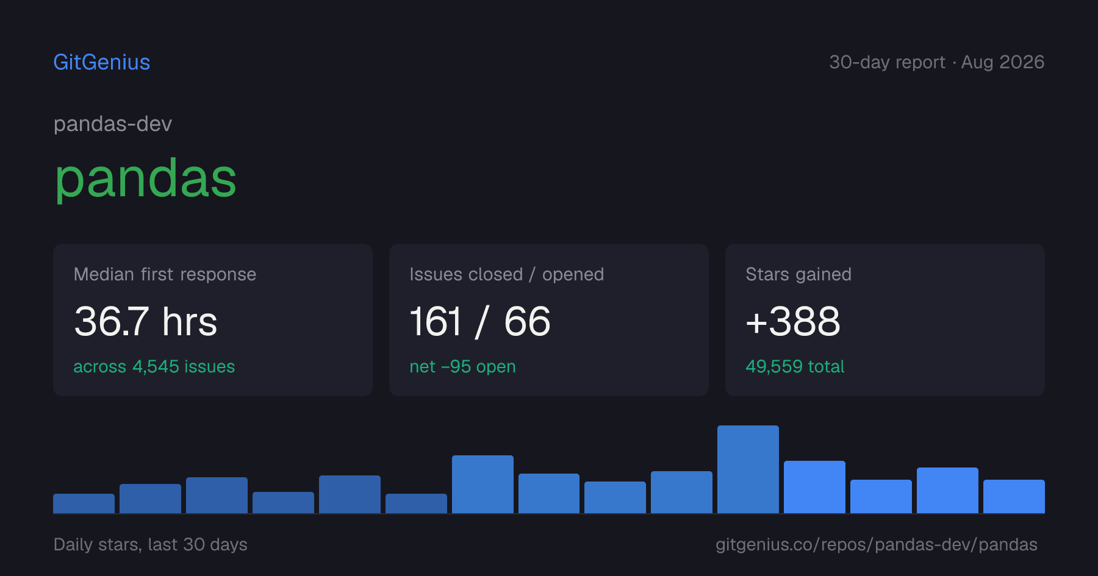The height and width of the screenshot is (576, 1098).
Task: Click the "+388" stars value
Action: (x=793, y=321)
